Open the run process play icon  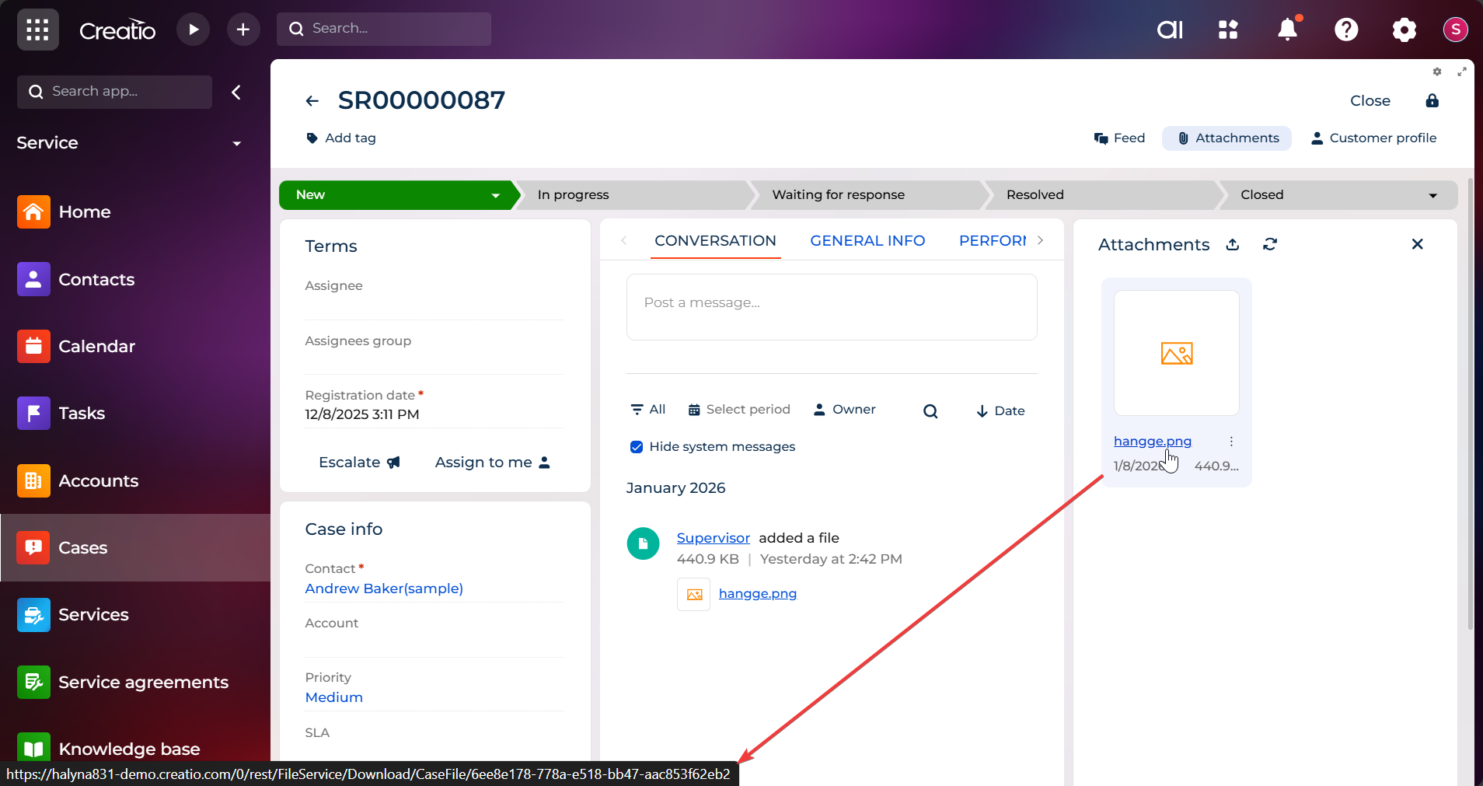tap(193, 30)
